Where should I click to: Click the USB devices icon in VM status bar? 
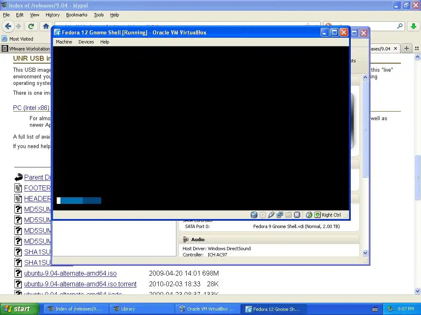[271, 215]
